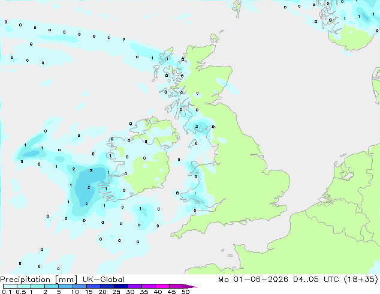The width and height of the screenshot is (380, 294).
Task: Click the "UK-Global" model label
Action: pos(104,280)
